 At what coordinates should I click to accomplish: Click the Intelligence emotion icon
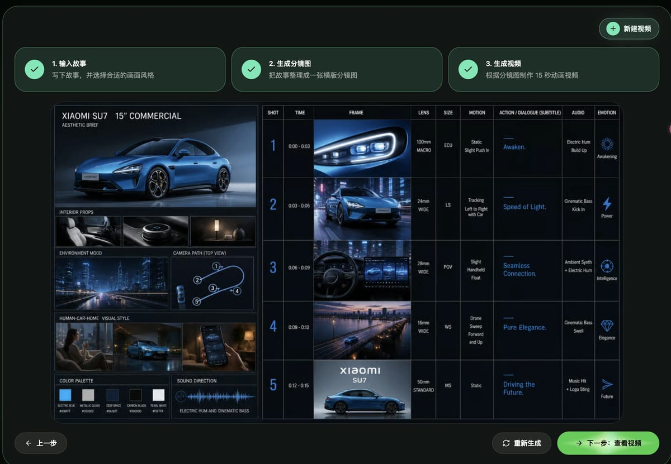point(607,266)
